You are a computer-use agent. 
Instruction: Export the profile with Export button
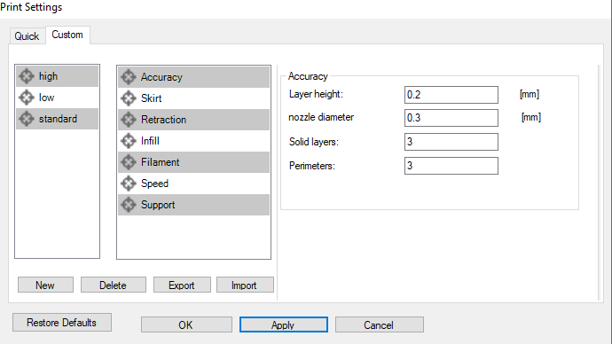(x=182, y=285)
